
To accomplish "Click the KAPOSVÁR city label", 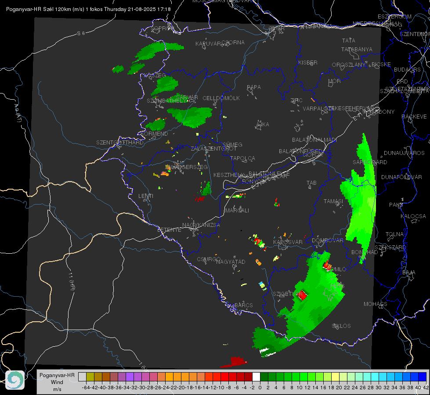I will pyautogui.click(x=288, y=242).
